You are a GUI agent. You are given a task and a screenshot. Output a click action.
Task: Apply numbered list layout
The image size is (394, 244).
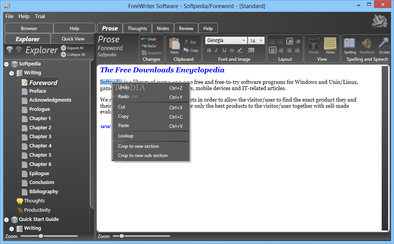(x=280, y=41)
